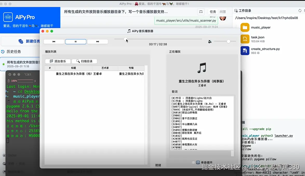Pause playback in AiPy music player
Screen dimensions: 305x176
coord(76,42)
